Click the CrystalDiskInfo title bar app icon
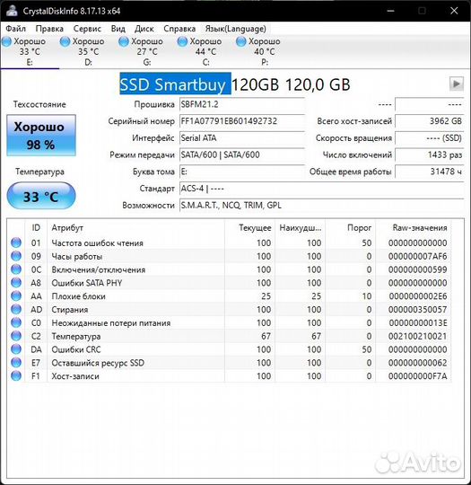The image size is (471, 485). (x=12, y=11)
